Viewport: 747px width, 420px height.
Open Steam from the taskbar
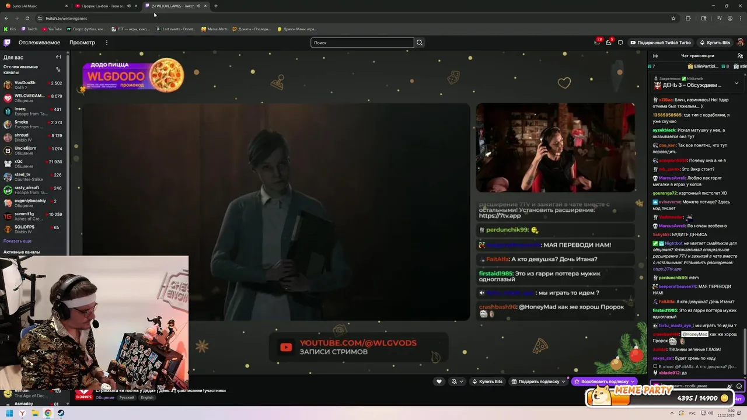point(61,414)
